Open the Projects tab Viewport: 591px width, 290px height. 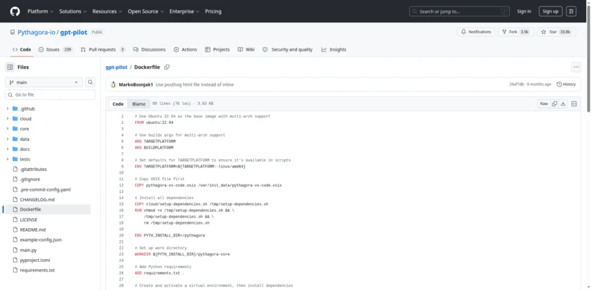(217, 49)
